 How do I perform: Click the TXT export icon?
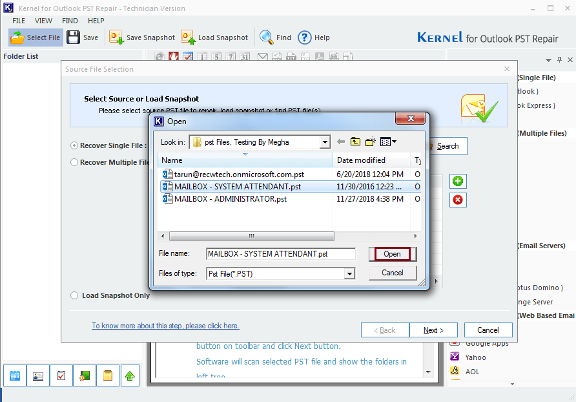[x=291, y=56]
